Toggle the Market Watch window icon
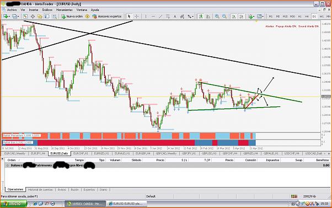 (x=25, y=17)
